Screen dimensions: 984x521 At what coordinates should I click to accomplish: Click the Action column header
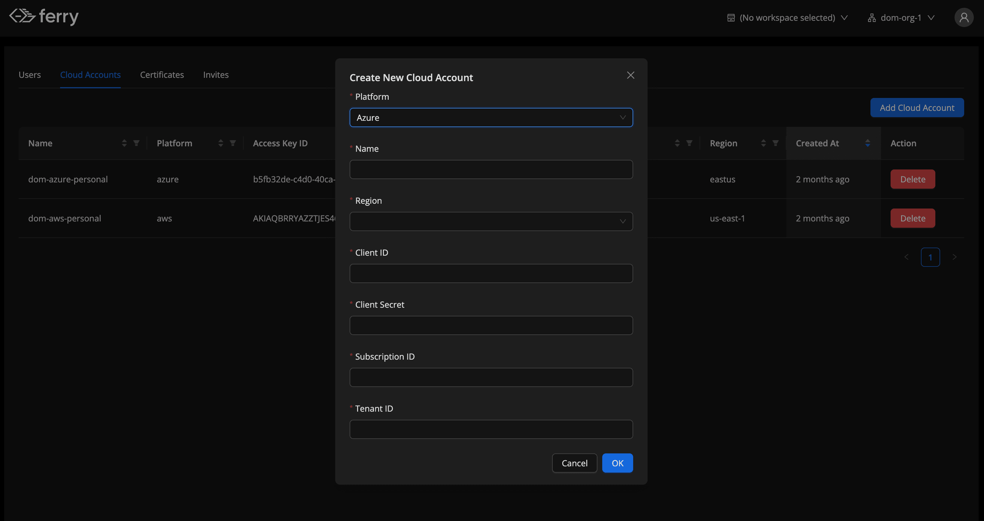[x=903, y=143]
